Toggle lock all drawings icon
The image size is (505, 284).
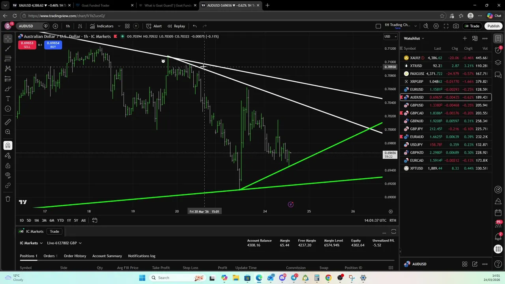pyautogui.click(x=8, y=166)
